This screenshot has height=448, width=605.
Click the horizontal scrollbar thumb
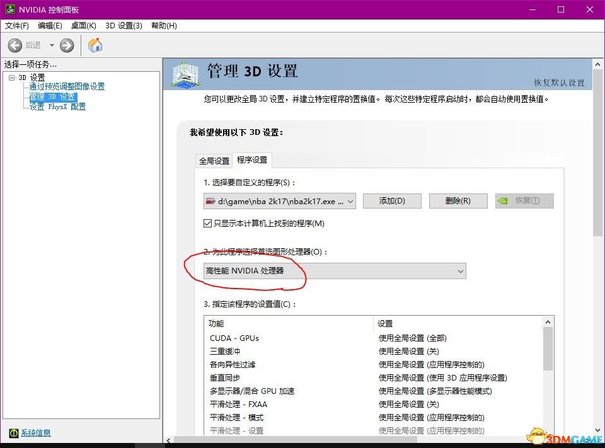point(296,440)
